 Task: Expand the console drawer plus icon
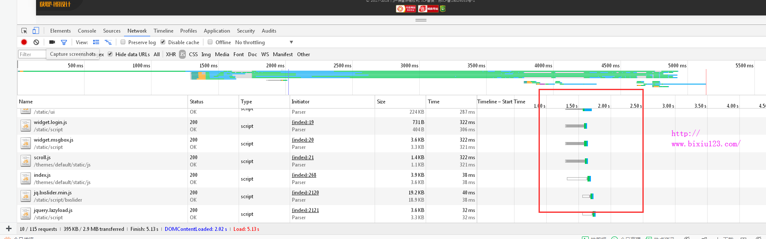click(x=9, y=229)
